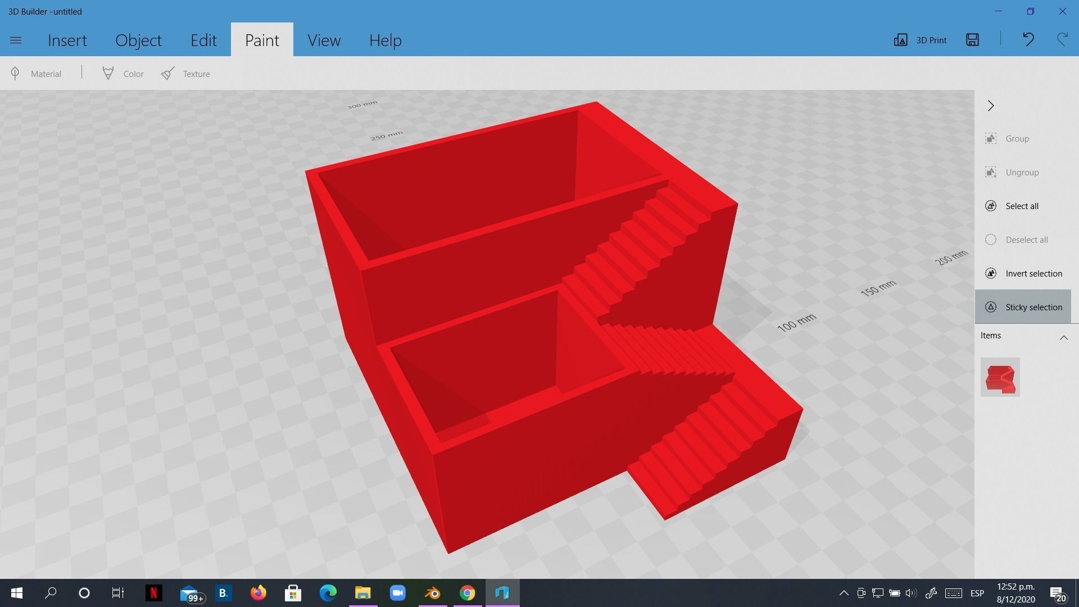Save the model with floppy icon
Image resolution: width=1079 pixels, height=607 pixels.
pos(973,39)
